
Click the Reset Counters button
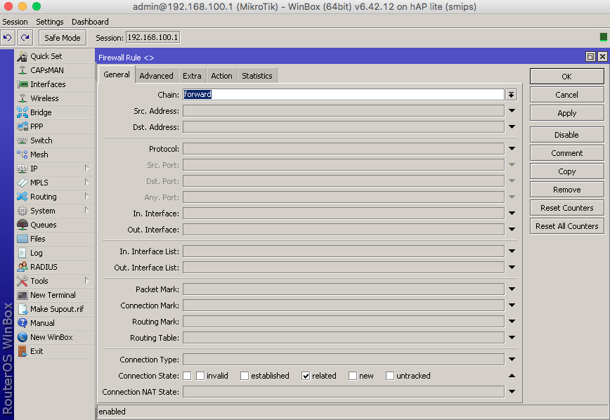[567, 208]
